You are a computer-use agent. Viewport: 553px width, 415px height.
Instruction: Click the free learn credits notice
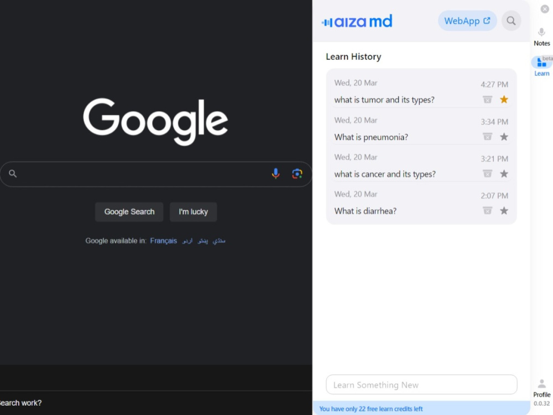[x=371, y=409]
